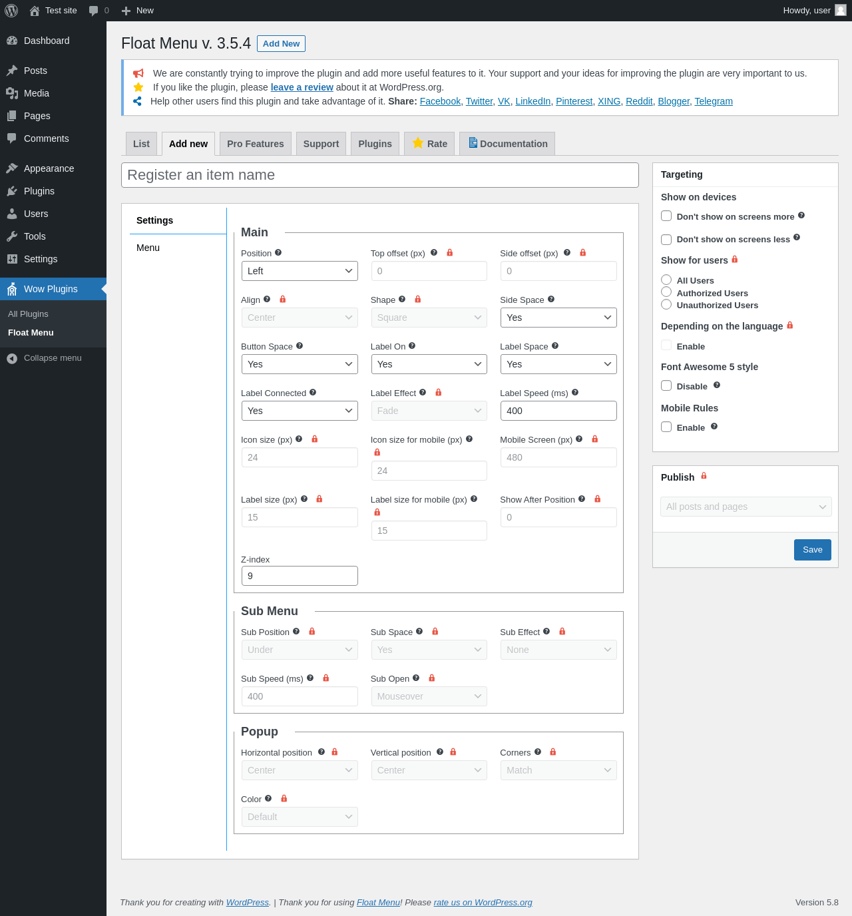Screen dimensions: 852x916
Task: Click the Collapse menu arrow icon
Action: 12,358
